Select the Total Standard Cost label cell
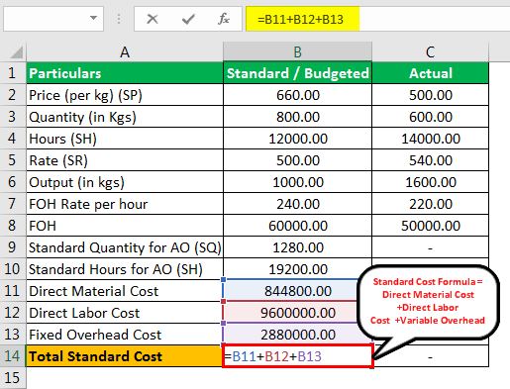 (x=125, y=356)
